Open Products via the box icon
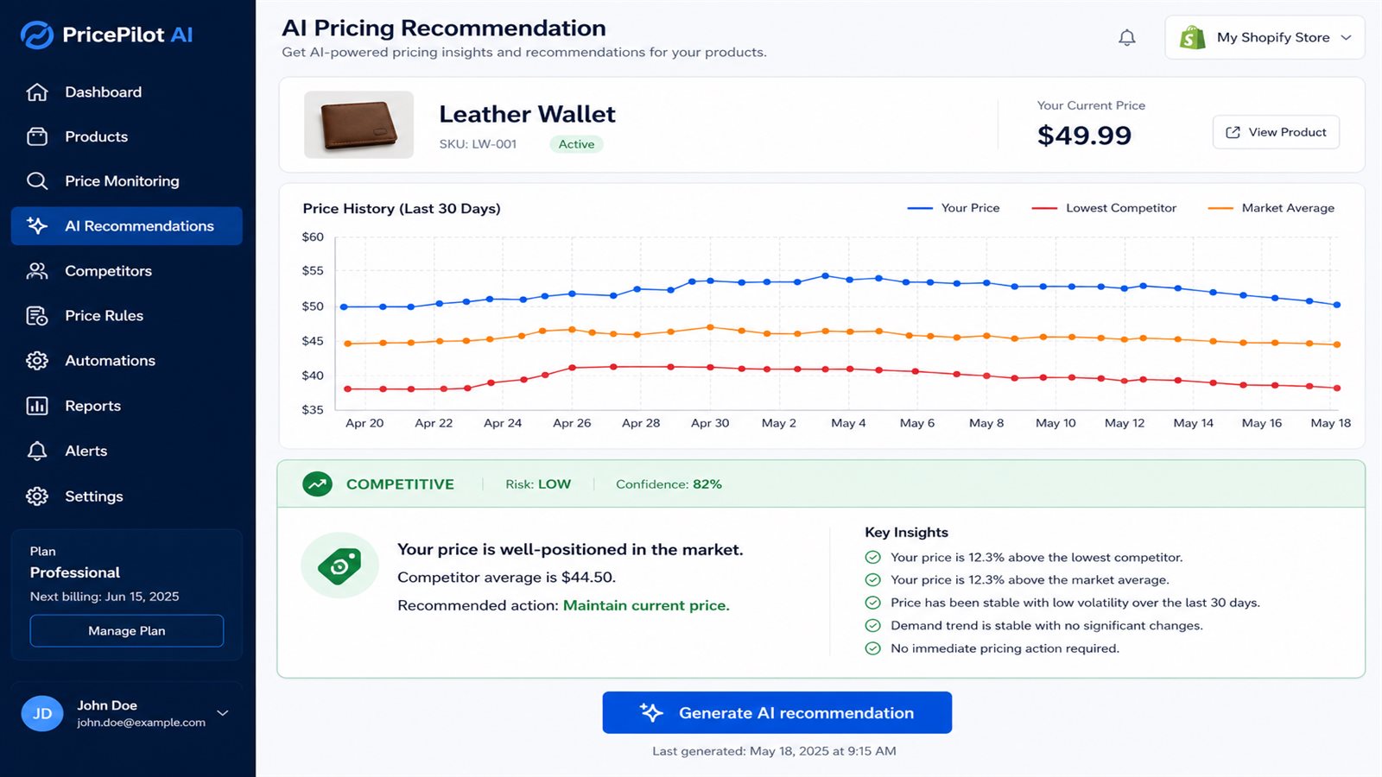 tap(37, 136)
